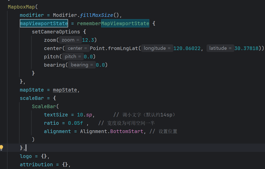Click the MapboxMap composable name
The height and width of the screenshot is (169, 265).
click(x=21, y=7)
